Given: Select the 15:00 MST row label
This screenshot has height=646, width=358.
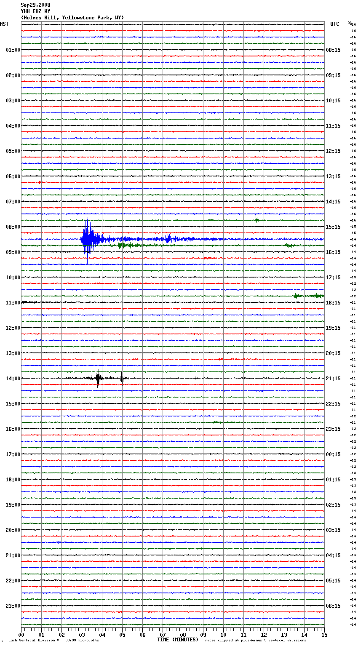Looking at the screenshot, I should pyautogui.click(x=13, y=404).
